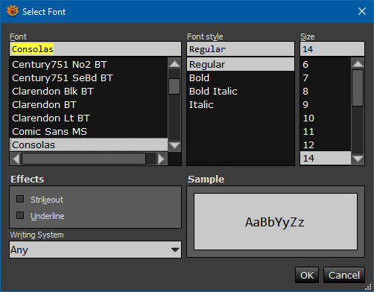The width and height of the screenshot is (374, 292).
Task: Select font size 12
Action: coord(326,145)
